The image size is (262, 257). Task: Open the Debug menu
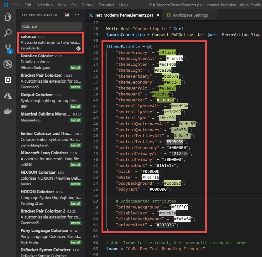point(87,5)
